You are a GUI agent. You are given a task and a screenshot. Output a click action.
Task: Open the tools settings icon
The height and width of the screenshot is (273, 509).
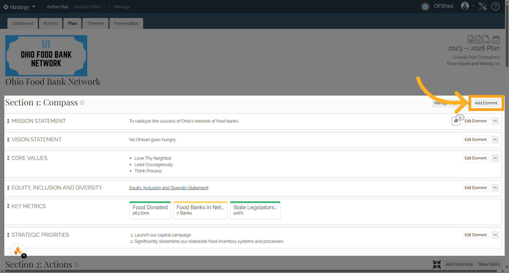pyautogui.click(x=483, y=6)
